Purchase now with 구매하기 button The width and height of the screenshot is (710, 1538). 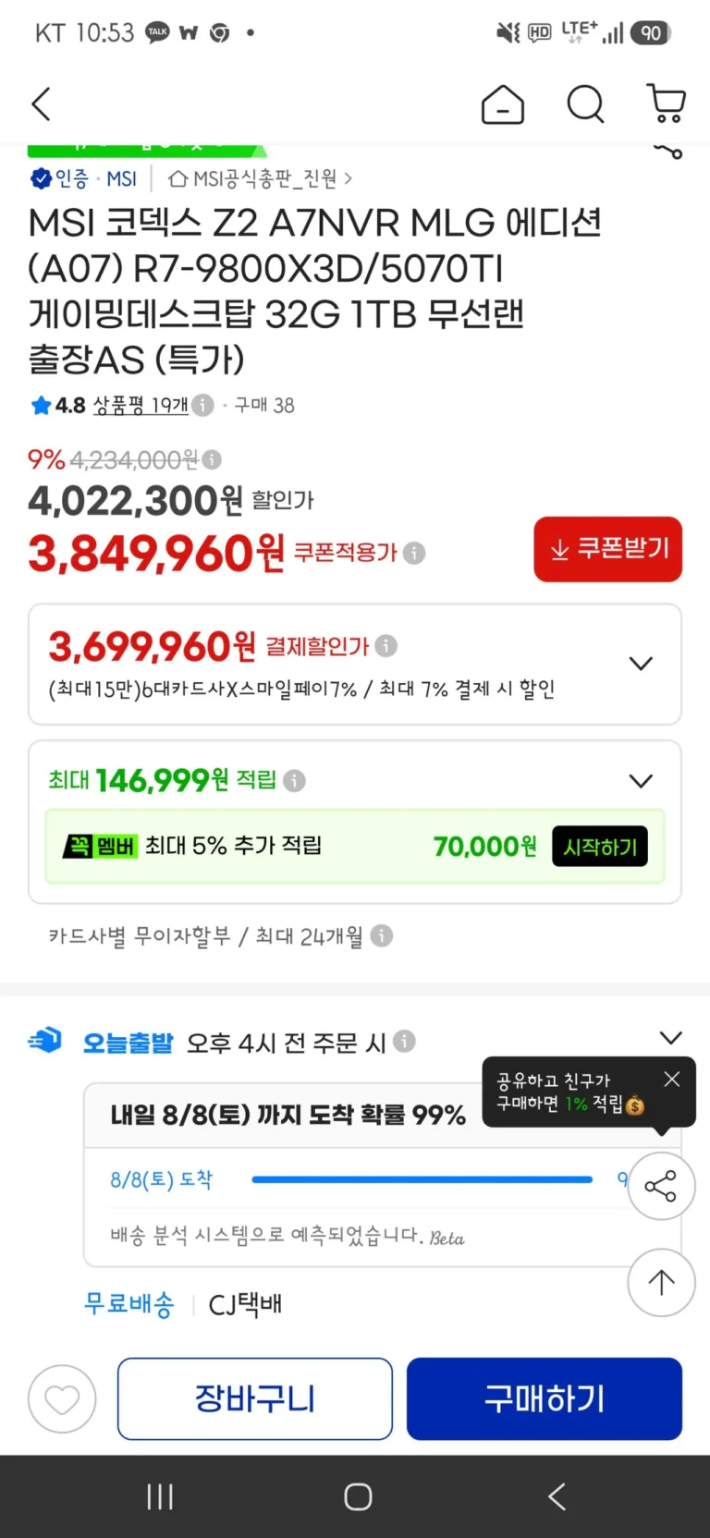(545, 1398)
